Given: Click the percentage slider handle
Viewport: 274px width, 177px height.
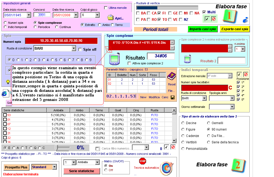Looking at the screenshot, I should 56,148.
